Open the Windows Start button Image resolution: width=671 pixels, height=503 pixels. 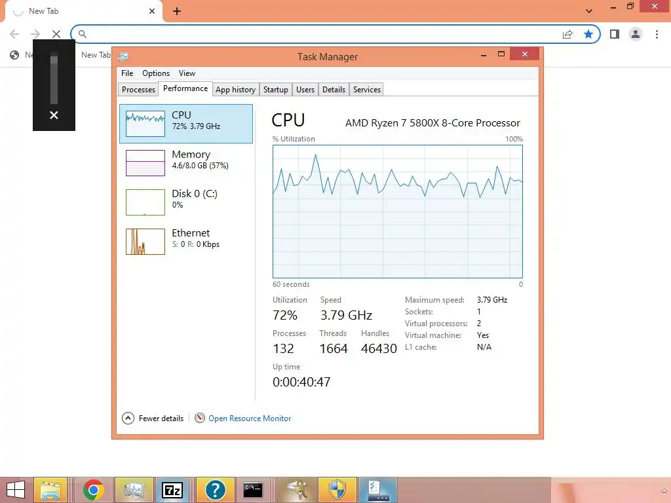[x=16, y=490]
